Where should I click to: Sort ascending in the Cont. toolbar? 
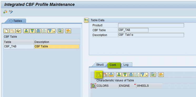pos(119,75)
